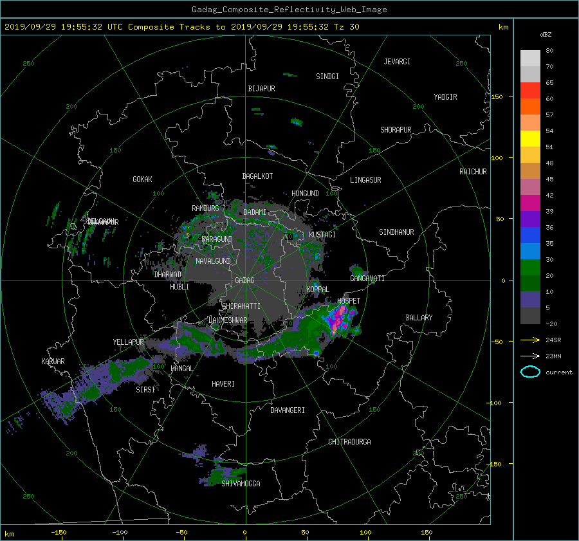Click the SHORAPUR city label
Viewport: 579px width, 541px height.
click(x=396, y=130)
